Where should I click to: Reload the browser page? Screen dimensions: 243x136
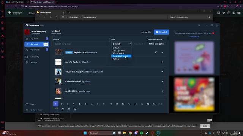click(16, 6)
